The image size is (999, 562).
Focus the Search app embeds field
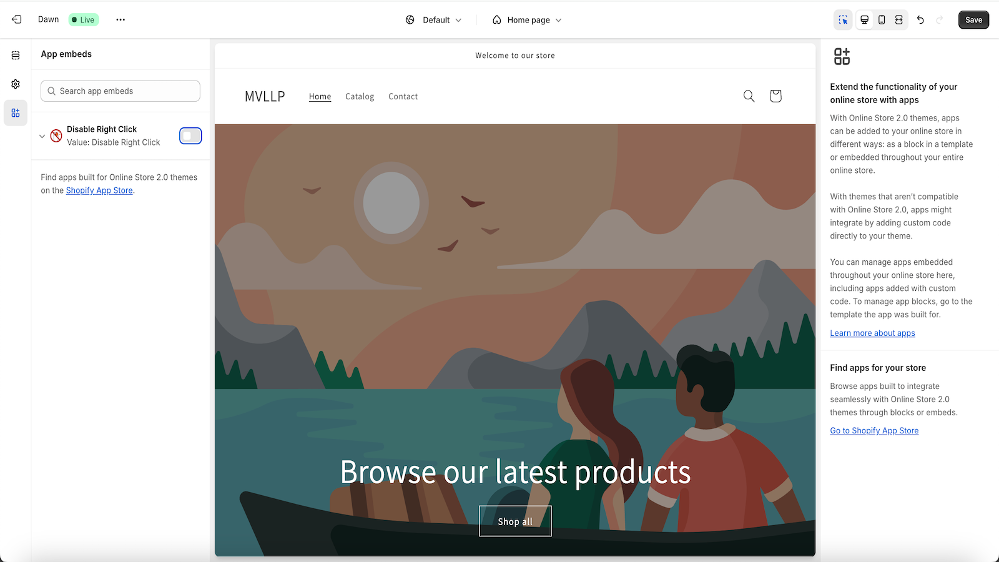pos(121,91)
